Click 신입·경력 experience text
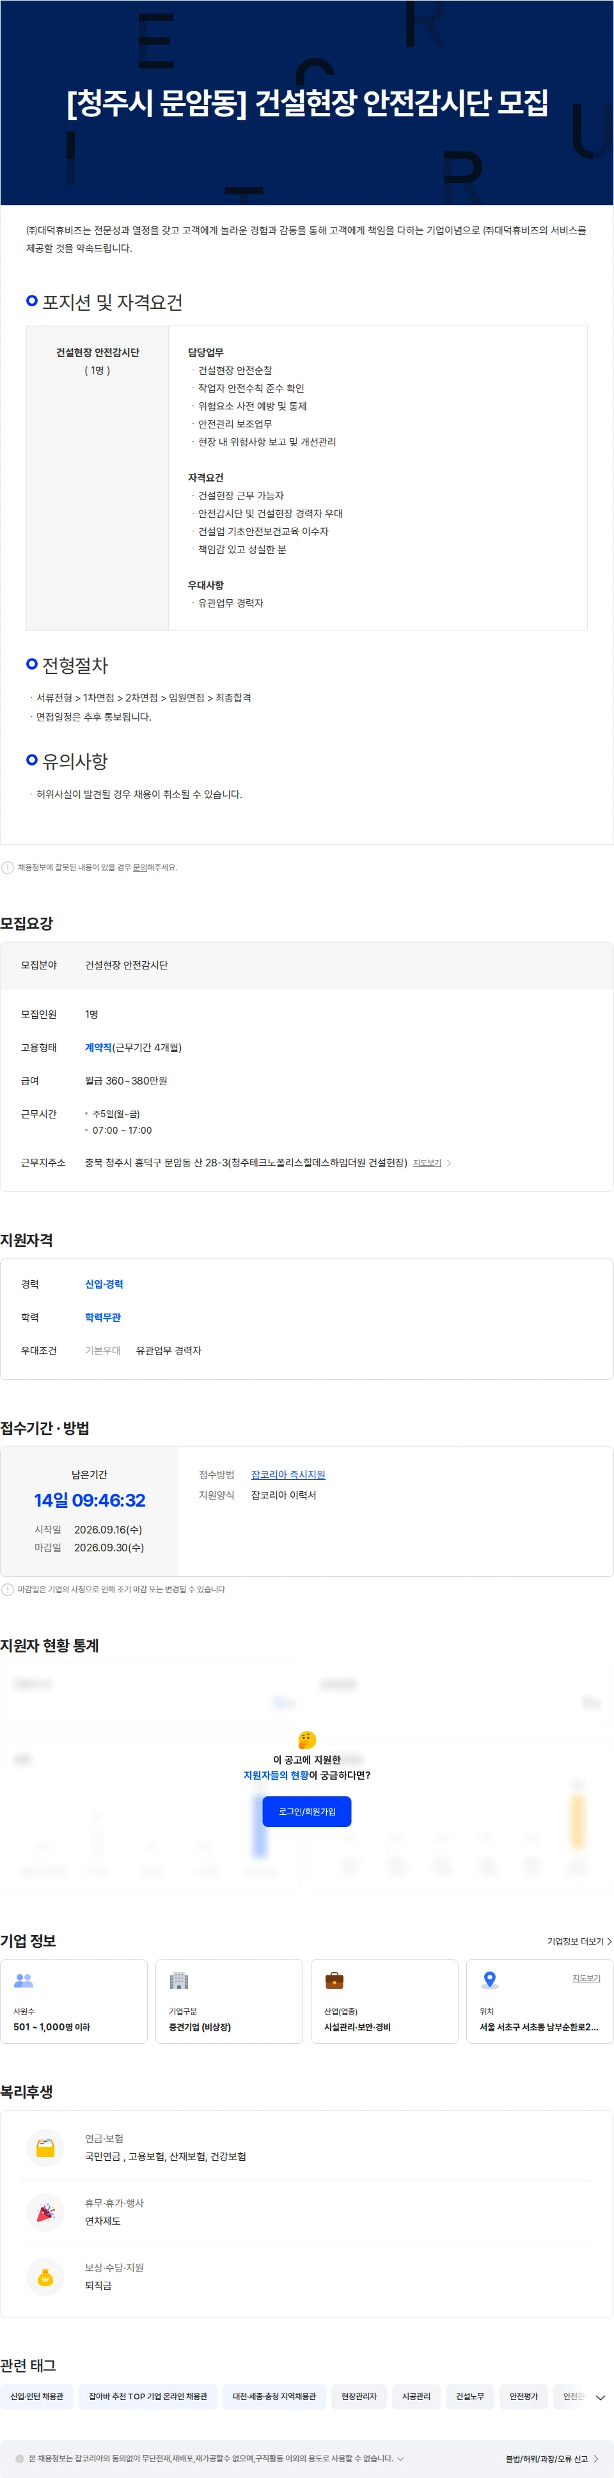The height and width of the screenshot is (2478, 614). [104, 1284]
